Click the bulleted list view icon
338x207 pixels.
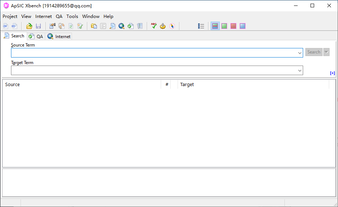click(x=201, y=26)
